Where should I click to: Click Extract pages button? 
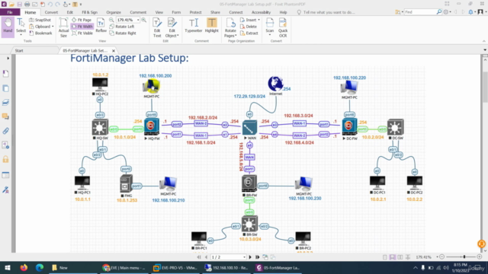(249, 33)
